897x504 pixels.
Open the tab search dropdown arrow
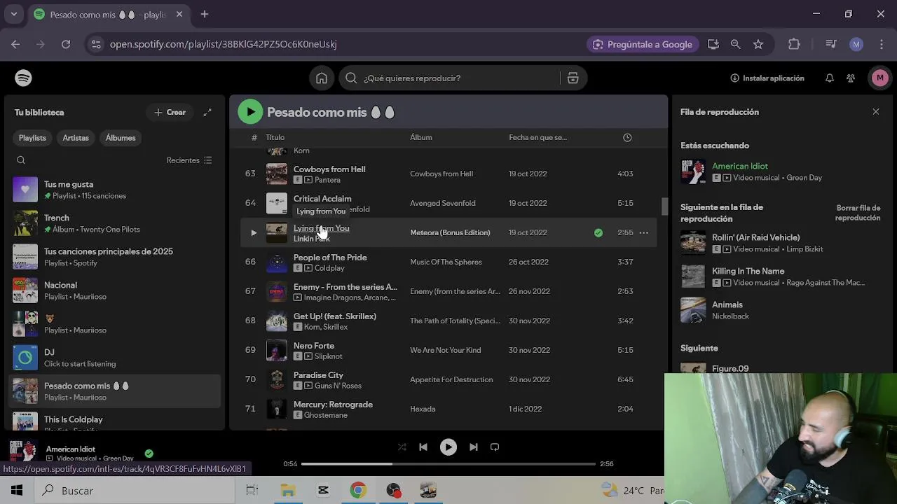[13, 14]
